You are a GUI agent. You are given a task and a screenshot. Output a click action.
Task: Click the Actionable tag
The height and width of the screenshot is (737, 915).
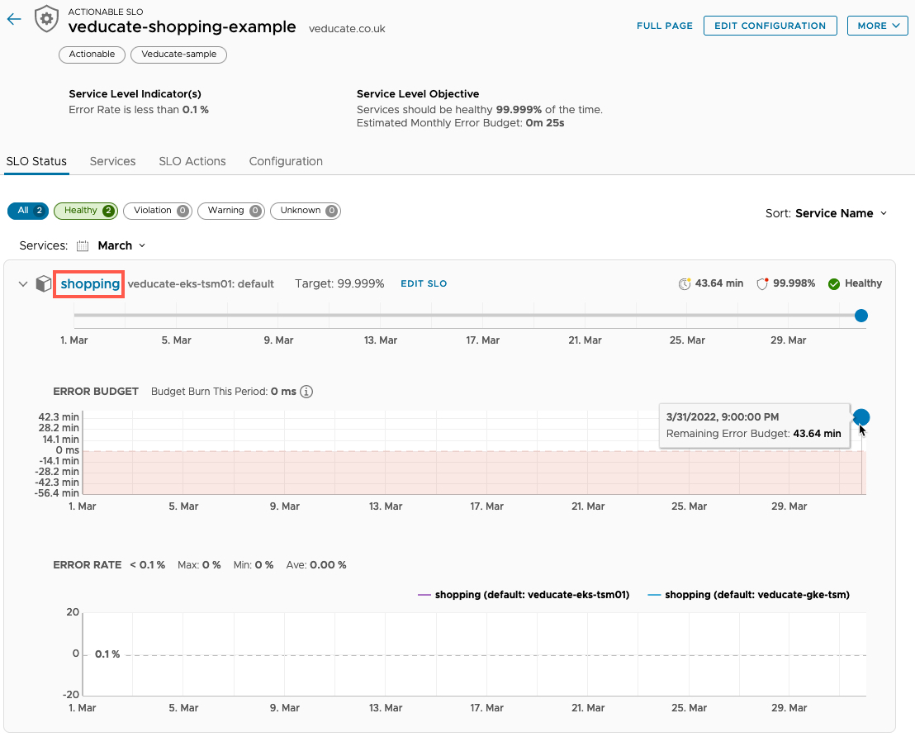pos(92,55)
